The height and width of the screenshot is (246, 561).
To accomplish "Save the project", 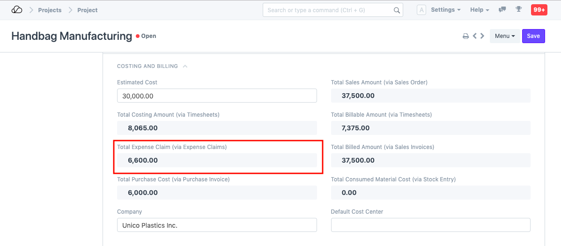I will pos(533,36).
